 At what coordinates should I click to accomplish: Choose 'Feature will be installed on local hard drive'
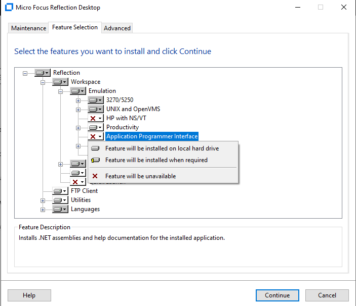[162, 148]
